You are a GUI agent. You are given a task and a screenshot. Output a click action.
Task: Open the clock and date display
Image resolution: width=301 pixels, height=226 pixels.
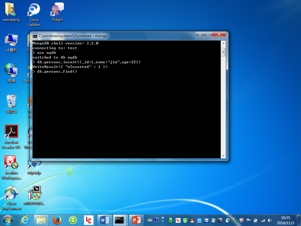[285, 220]
